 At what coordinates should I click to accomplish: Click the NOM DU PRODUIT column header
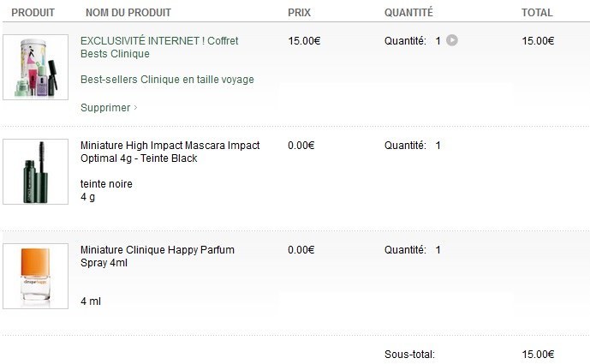click(x=128, y=13)
